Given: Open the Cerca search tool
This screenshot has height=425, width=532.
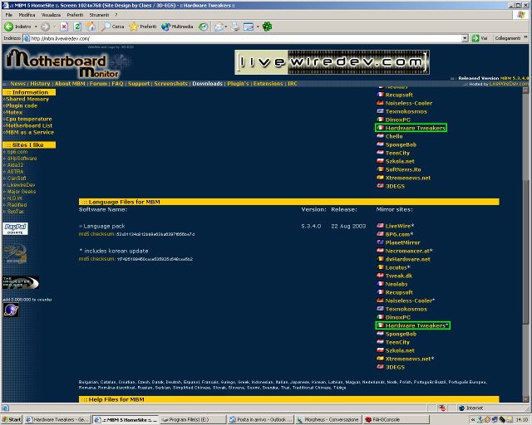Looking at the screenshot, I should [113, 27].
